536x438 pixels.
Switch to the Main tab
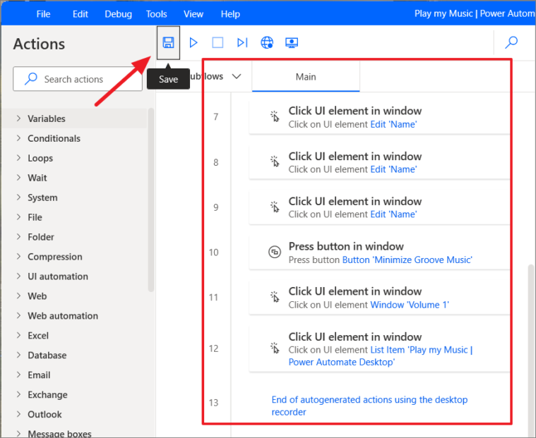pyautogui.click(x=306, y=76)
